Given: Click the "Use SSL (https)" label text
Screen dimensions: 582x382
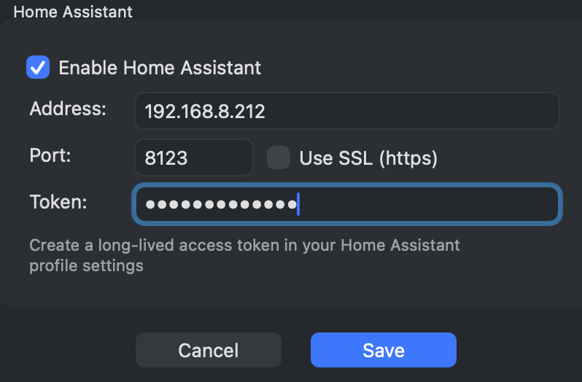Looking at the screenshot, I should [x=368, y=158].
